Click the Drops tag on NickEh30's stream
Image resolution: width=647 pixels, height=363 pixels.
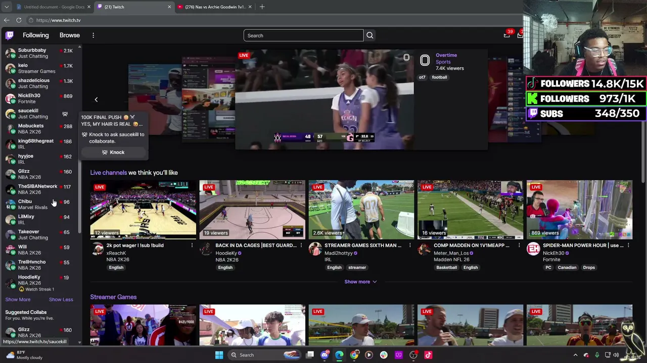[589, 268]
